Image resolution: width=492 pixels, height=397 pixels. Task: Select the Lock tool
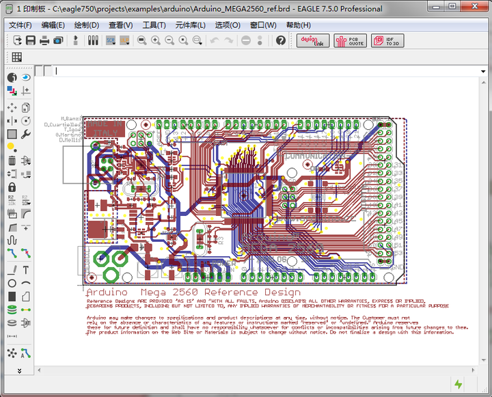pos(12,187)
